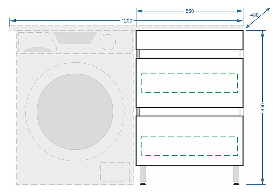Click the vertical height arrow line
The image size is (277, 194).
pos(263,146)
